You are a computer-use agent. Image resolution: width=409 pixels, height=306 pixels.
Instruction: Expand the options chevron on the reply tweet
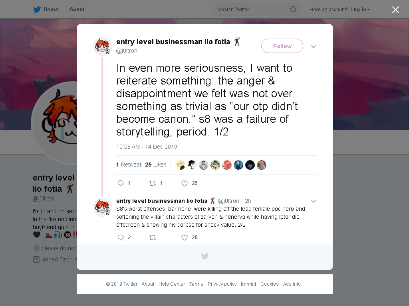pyautogui.click(x=314, y=201)
